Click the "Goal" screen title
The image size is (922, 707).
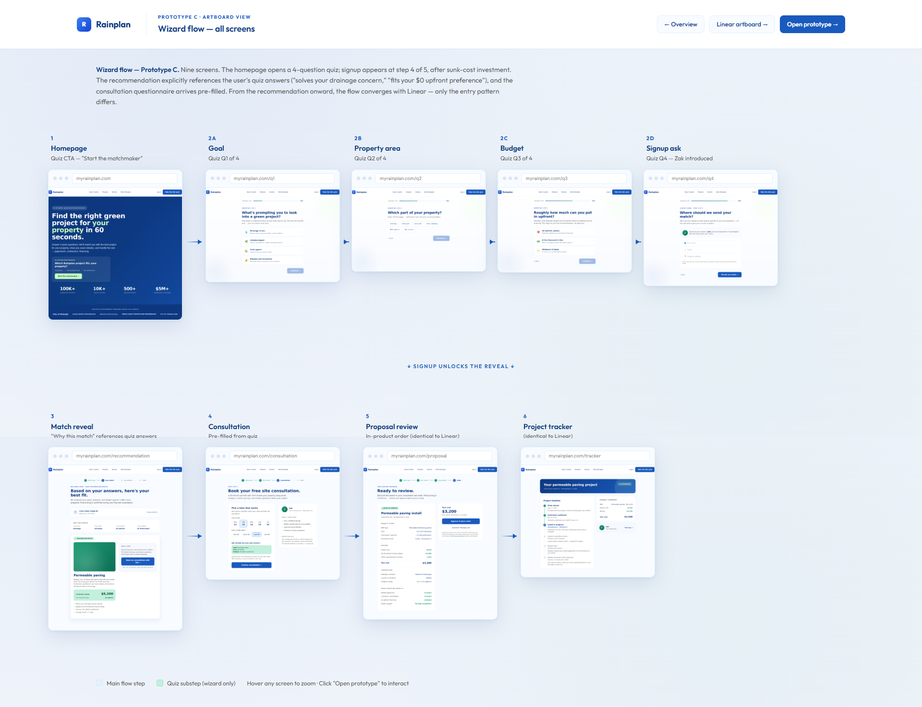coord(216,148)
